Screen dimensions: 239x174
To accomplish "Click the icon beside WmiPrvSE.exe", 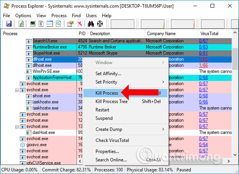I will (29, 71).
